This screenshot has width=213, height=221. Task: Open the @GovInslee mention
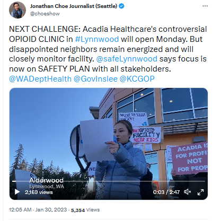click(x=95, y=79)
